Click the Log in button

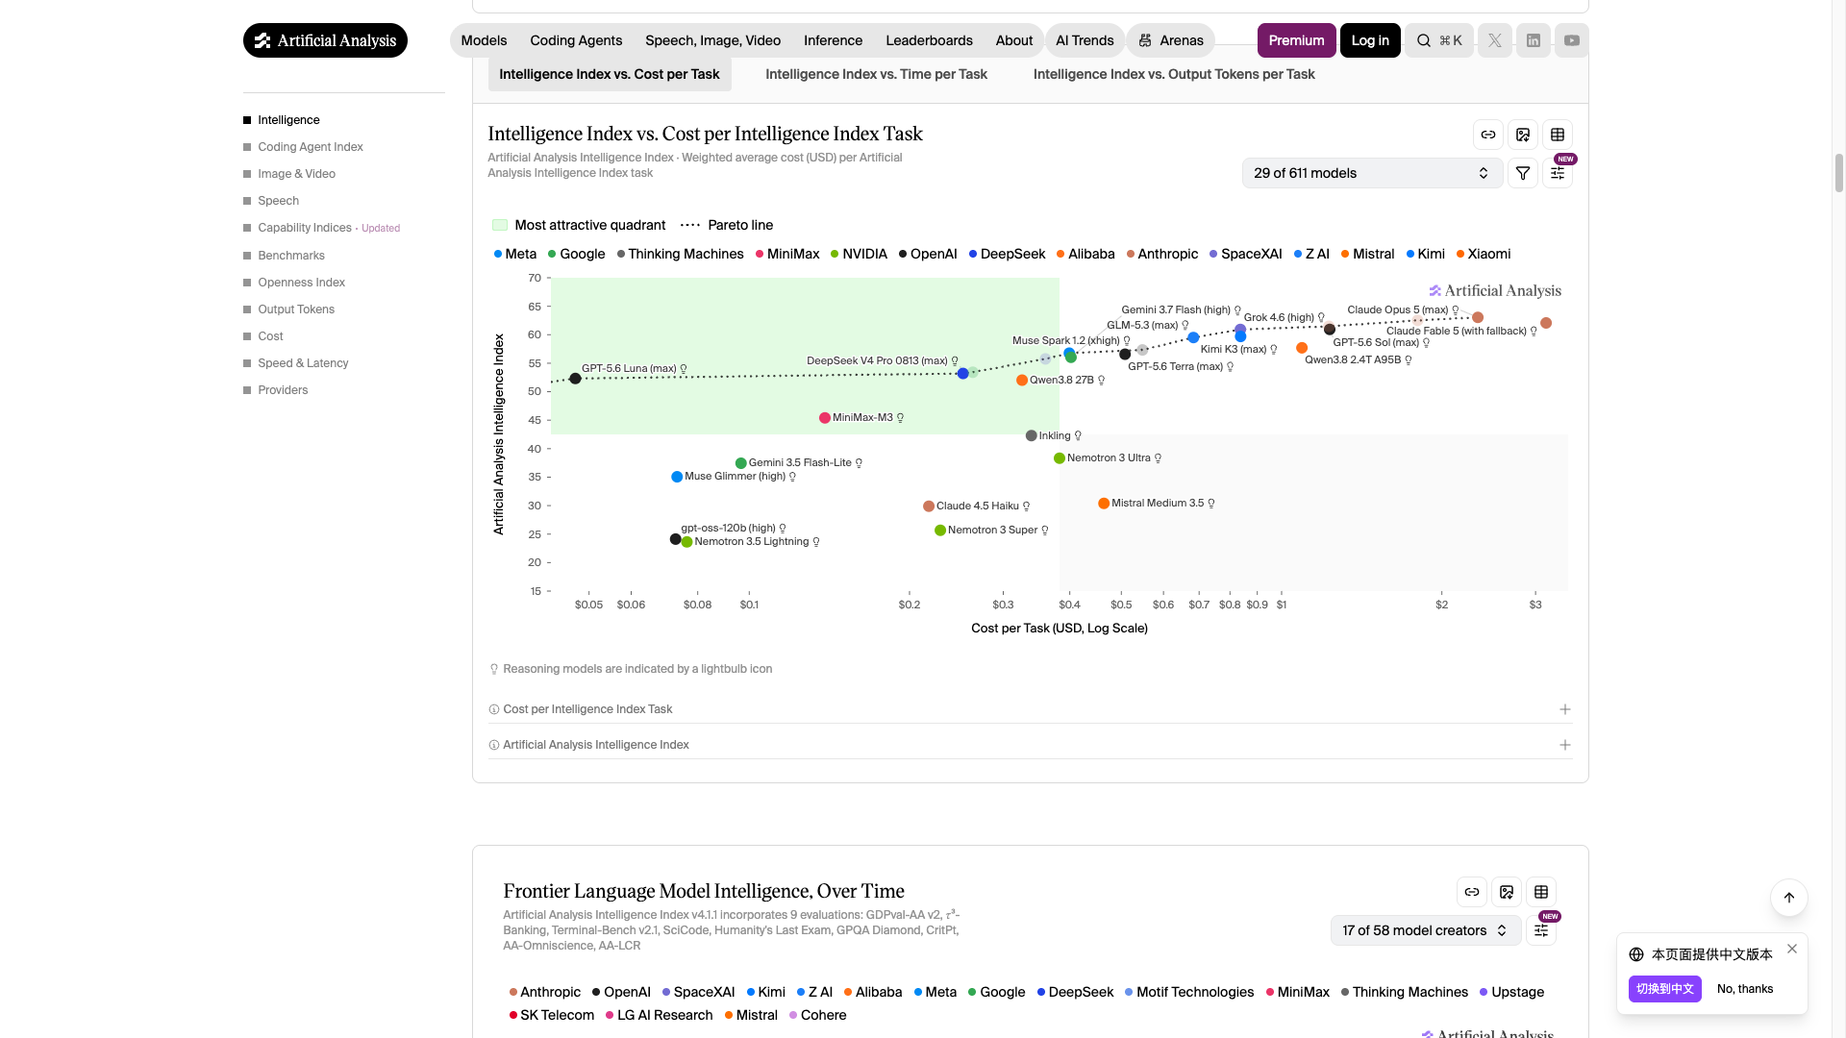coord(1370,40)
